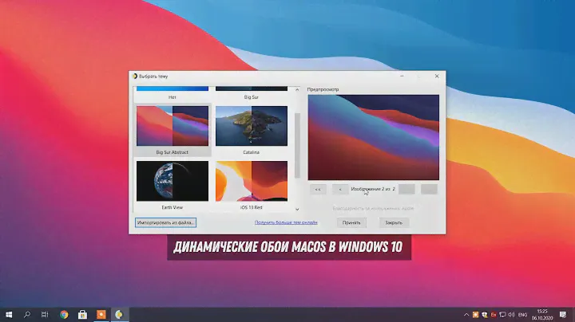
Task: Click the WinDynamicDesktop taskbar icon
Action: (x=119, y=314)
